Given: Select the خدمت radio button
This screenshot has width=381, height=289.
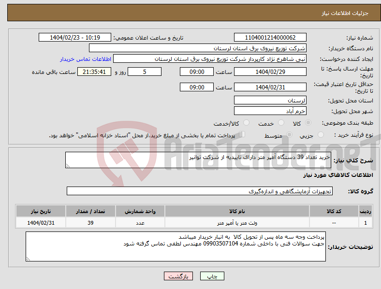Looking at the screenshot, I should click(281, 123).
